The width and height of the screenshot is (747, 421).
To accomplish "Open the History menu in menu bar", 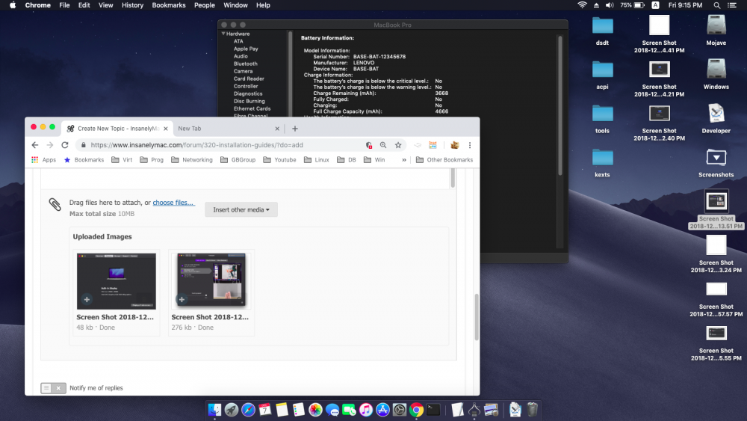I will click(x=132, y=5).
